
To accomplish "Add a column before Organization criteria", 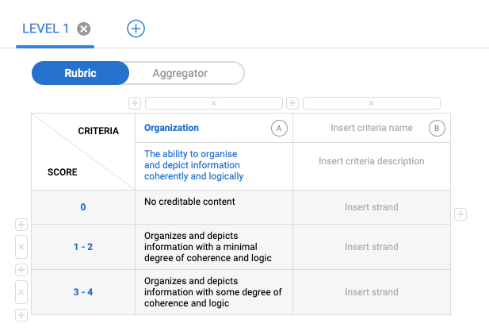I will click(135, 103).
